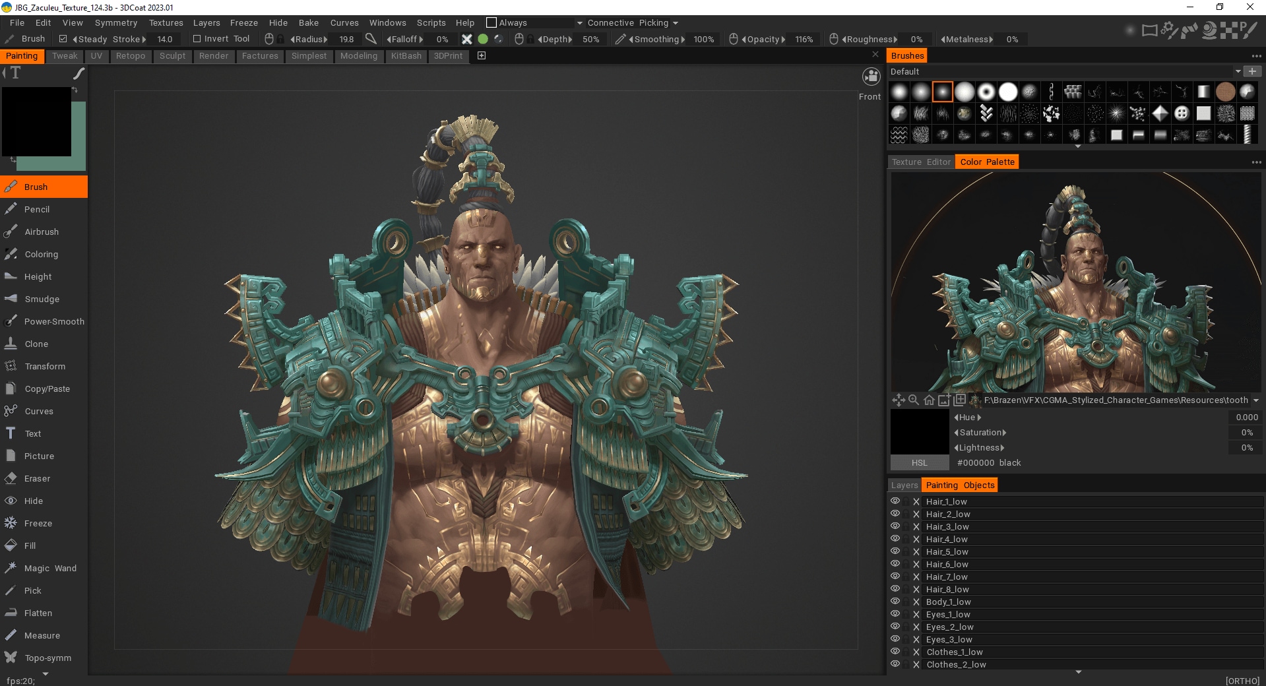Click the black color swatch in Color Palette

pyautogui.click(x=919, y=432)
